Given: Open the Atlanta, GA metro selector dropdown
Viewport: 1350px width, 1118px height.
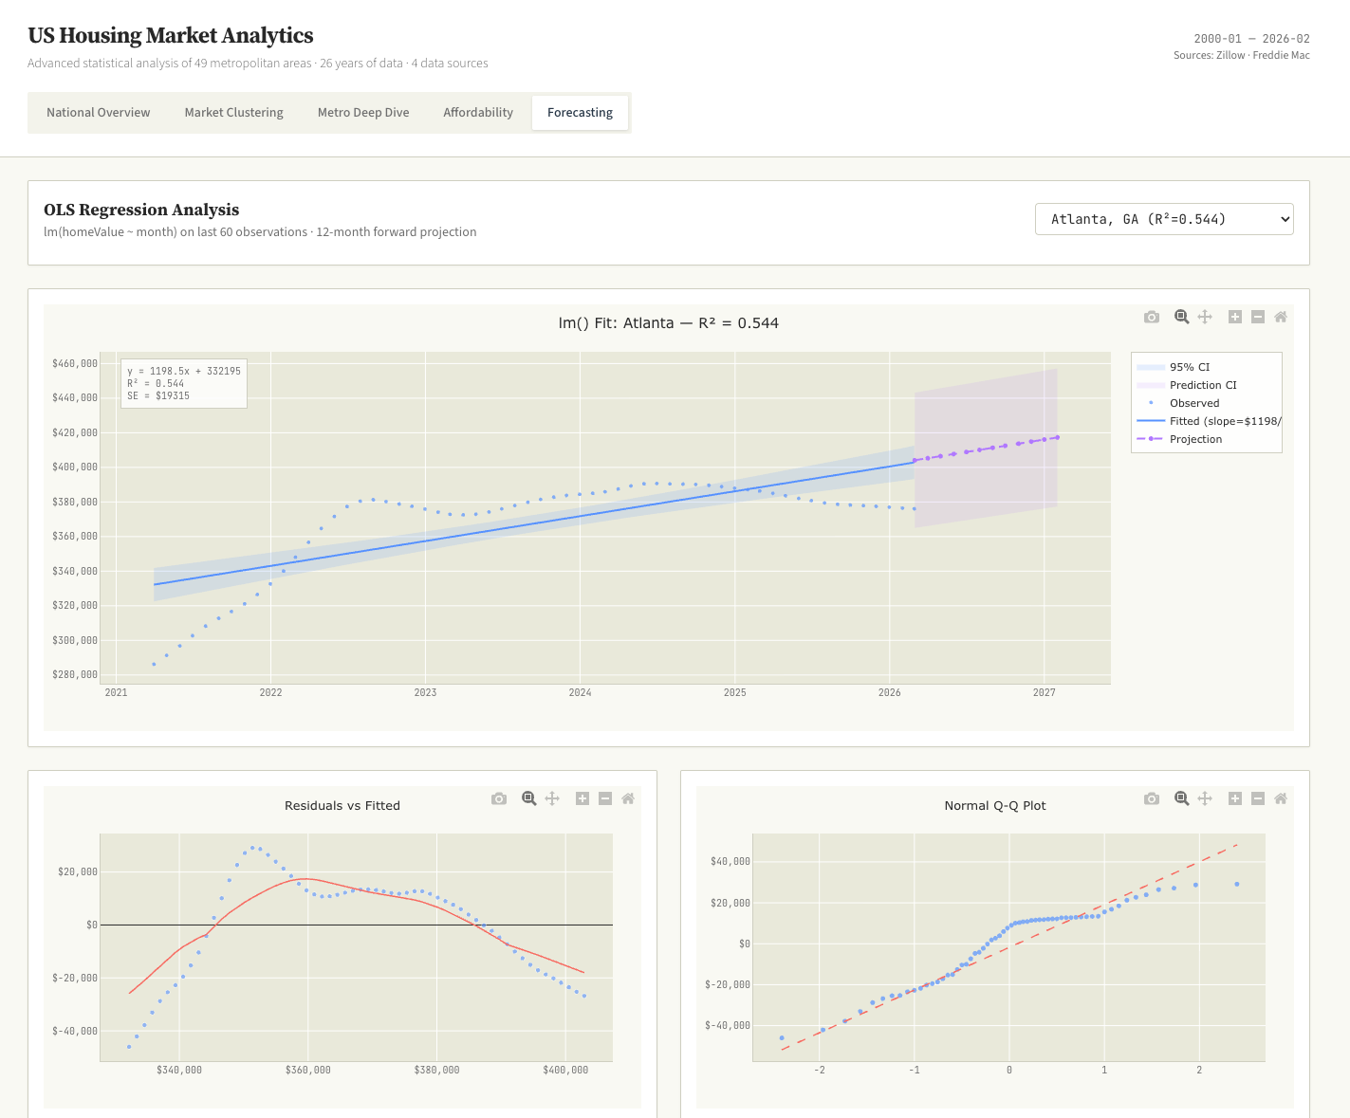Looking at the screenshot, I should tap(1163, 219).
